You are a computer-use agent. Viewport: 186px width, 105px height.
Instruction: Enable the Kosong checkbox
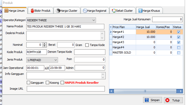[x=47, y=83]
